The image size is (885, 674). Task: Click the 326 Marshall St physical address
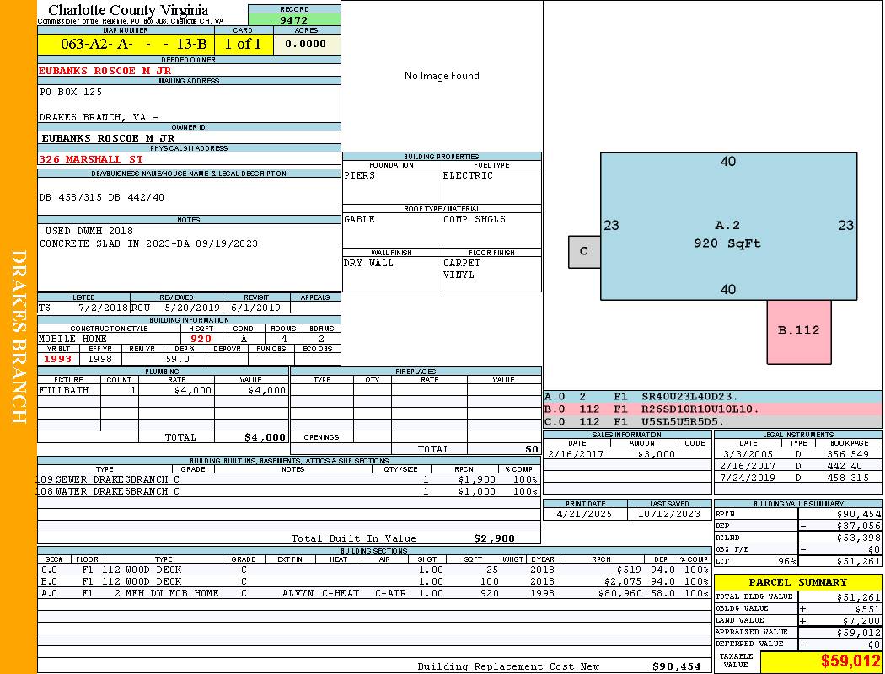[91, 158]
